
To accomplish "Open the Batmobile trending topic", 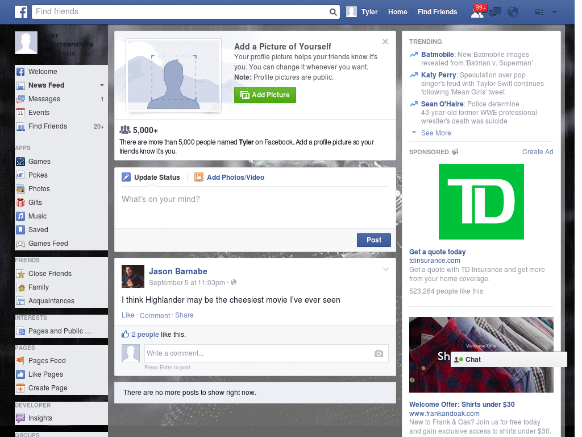I will click(x=437, y=54).
